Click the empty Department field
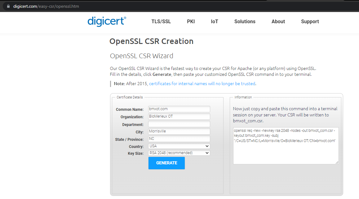 [179, 124]
